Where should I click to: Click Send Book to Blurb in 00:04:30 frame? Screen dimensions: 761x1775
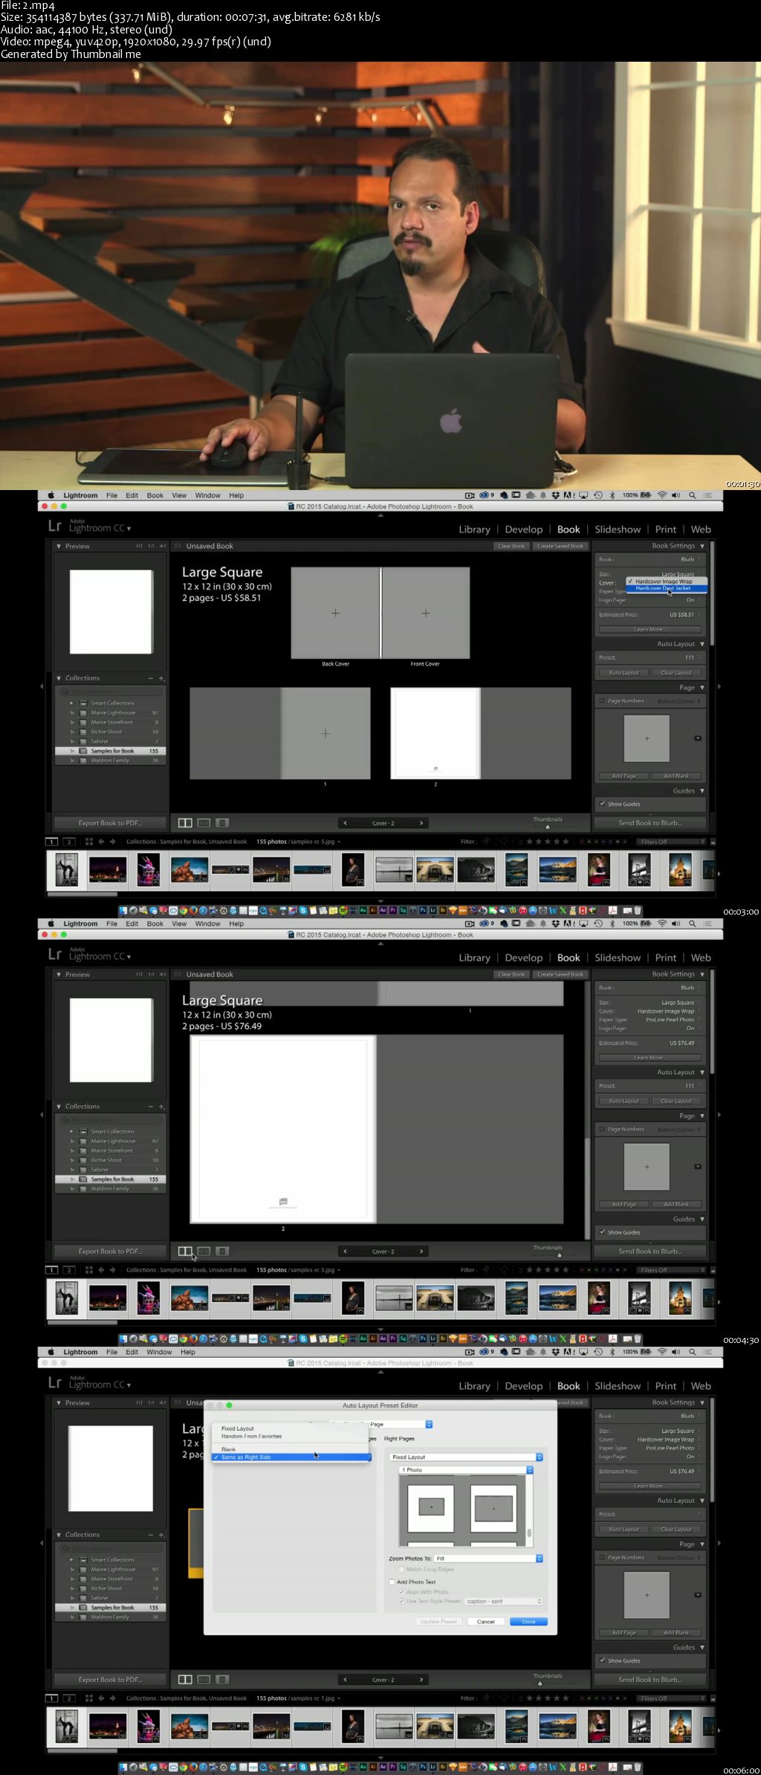650,1251
